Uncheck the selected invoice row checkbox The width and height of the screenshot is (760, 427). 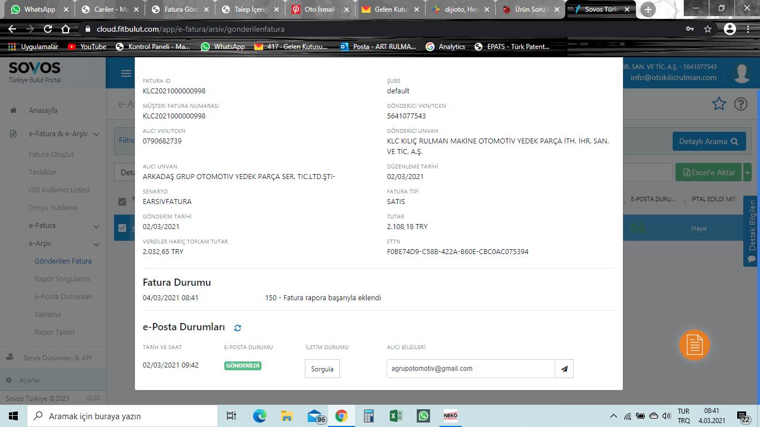[x=123, y=227]
